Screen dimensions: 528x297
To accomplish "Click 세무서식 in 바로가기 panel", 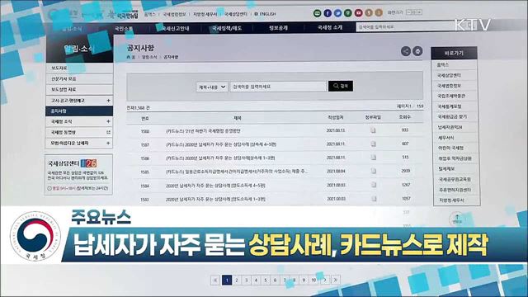I will coord(446,138).
